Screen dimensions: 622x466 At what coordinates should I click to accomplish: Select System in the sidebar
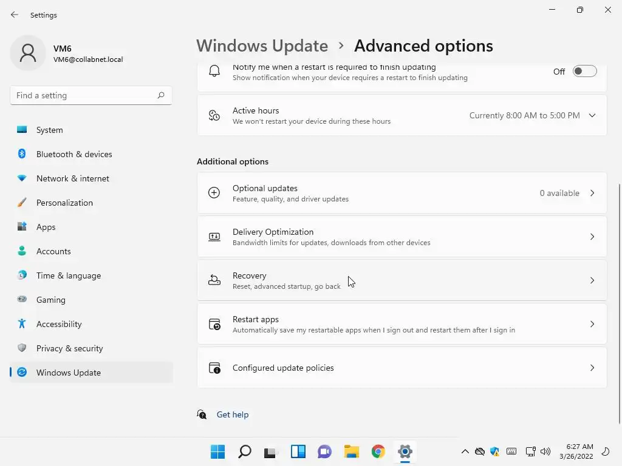click(x=91, y=130)
